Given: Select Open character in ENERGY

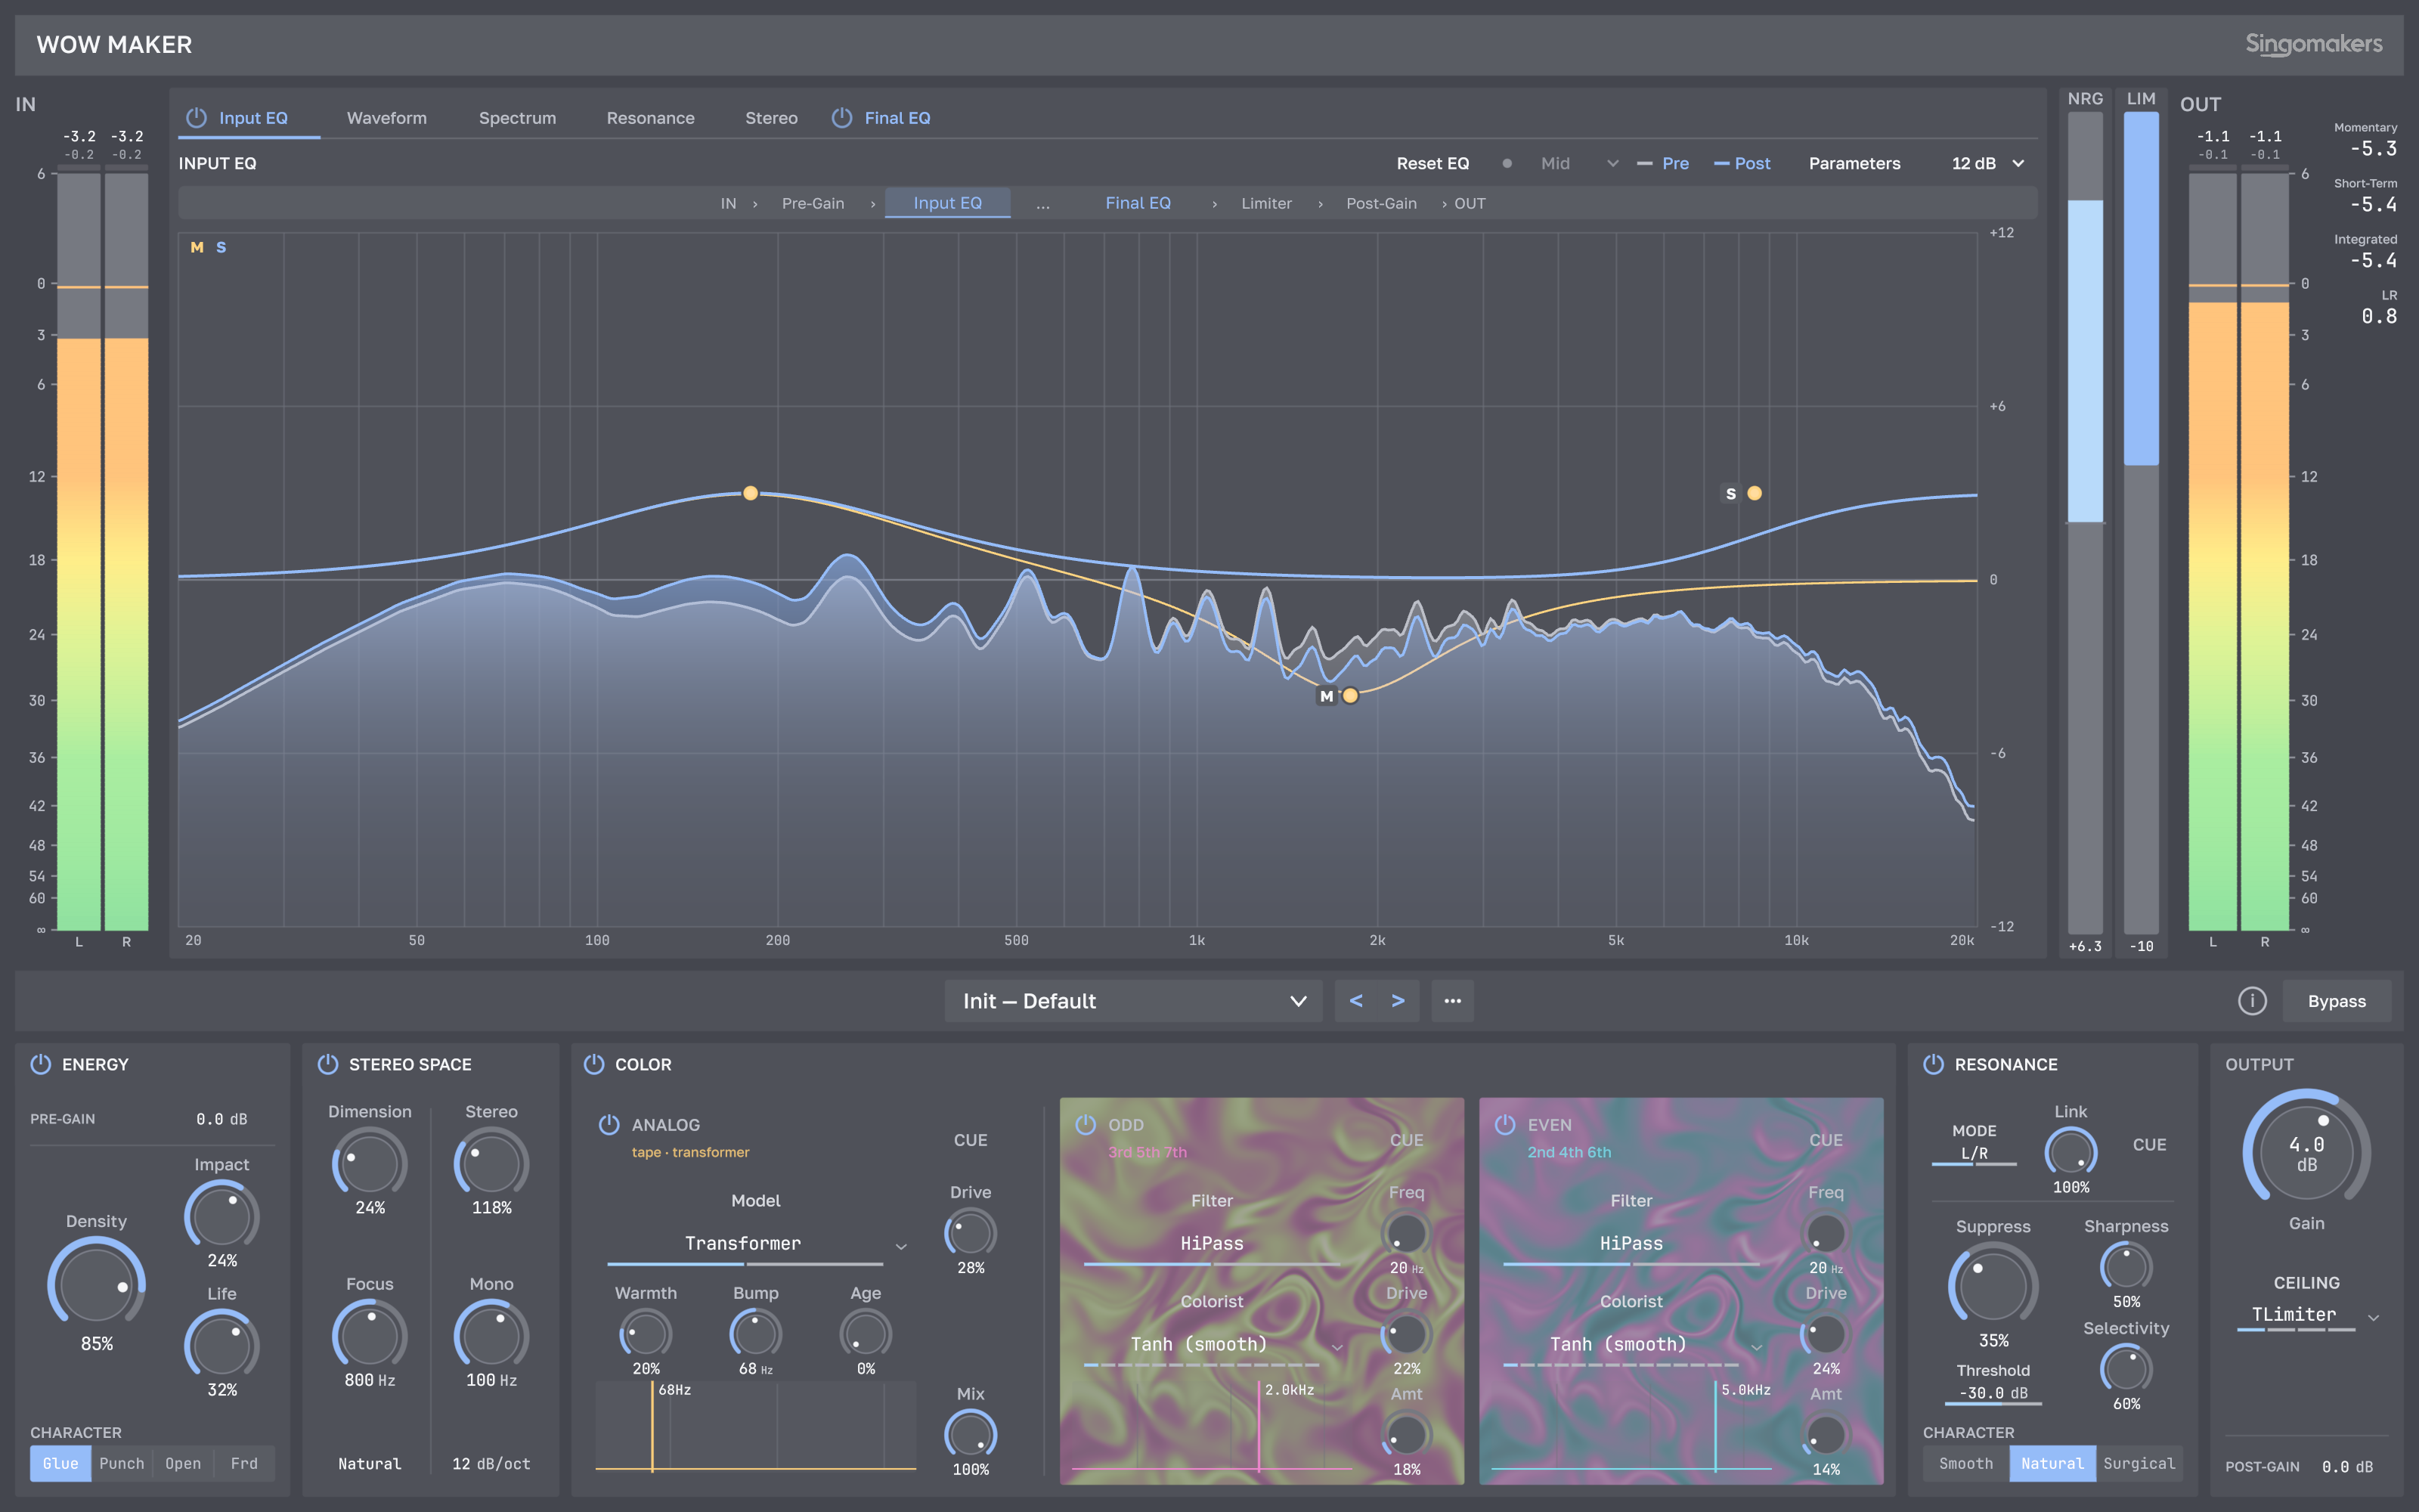Looking at the screenshot, I should 183,1463.
